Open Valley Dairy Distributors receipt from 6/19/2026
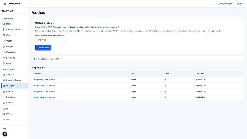 tap(45, 97)
